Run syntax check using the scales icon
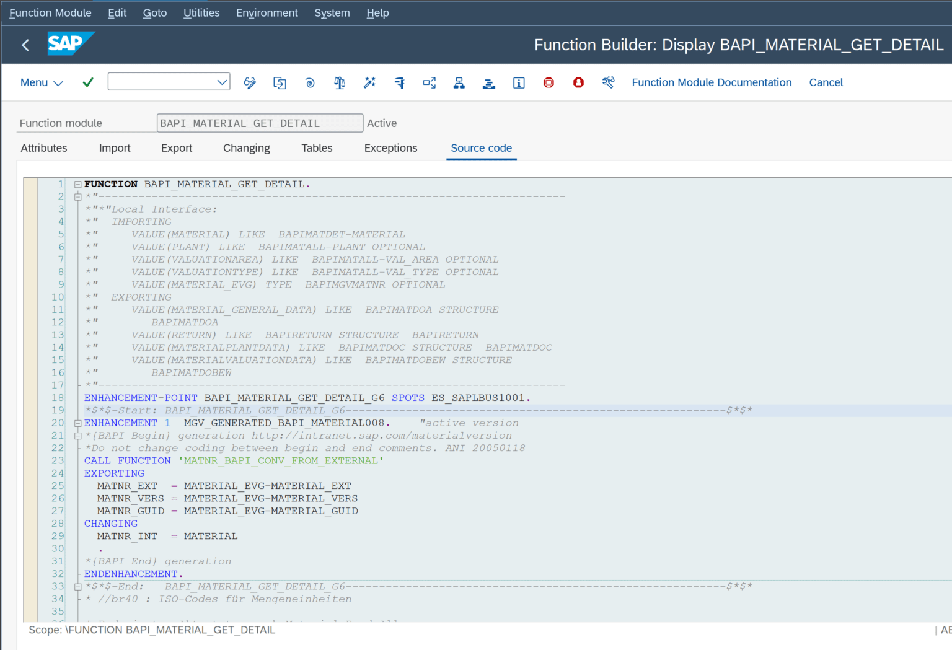 [x=339, y=82]
